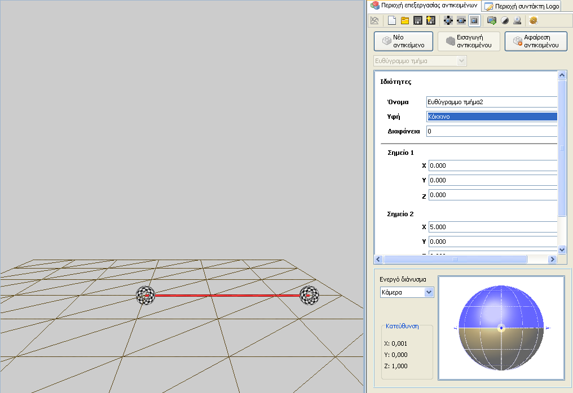Click the direction sphere center point
Image resolution: width=573 pixels, height=393 pixels.
tap(501, 328)
